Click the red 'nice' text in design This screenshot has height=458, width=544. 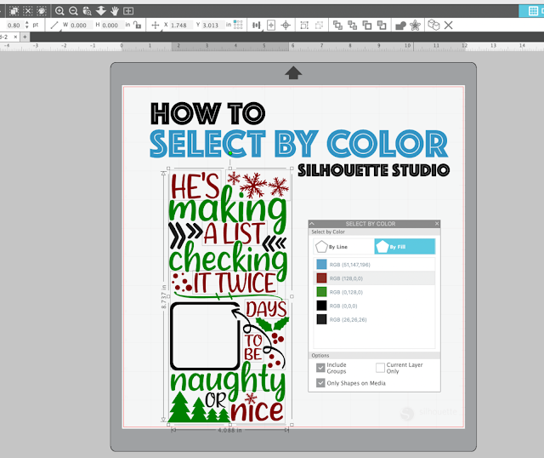point(257,410)
